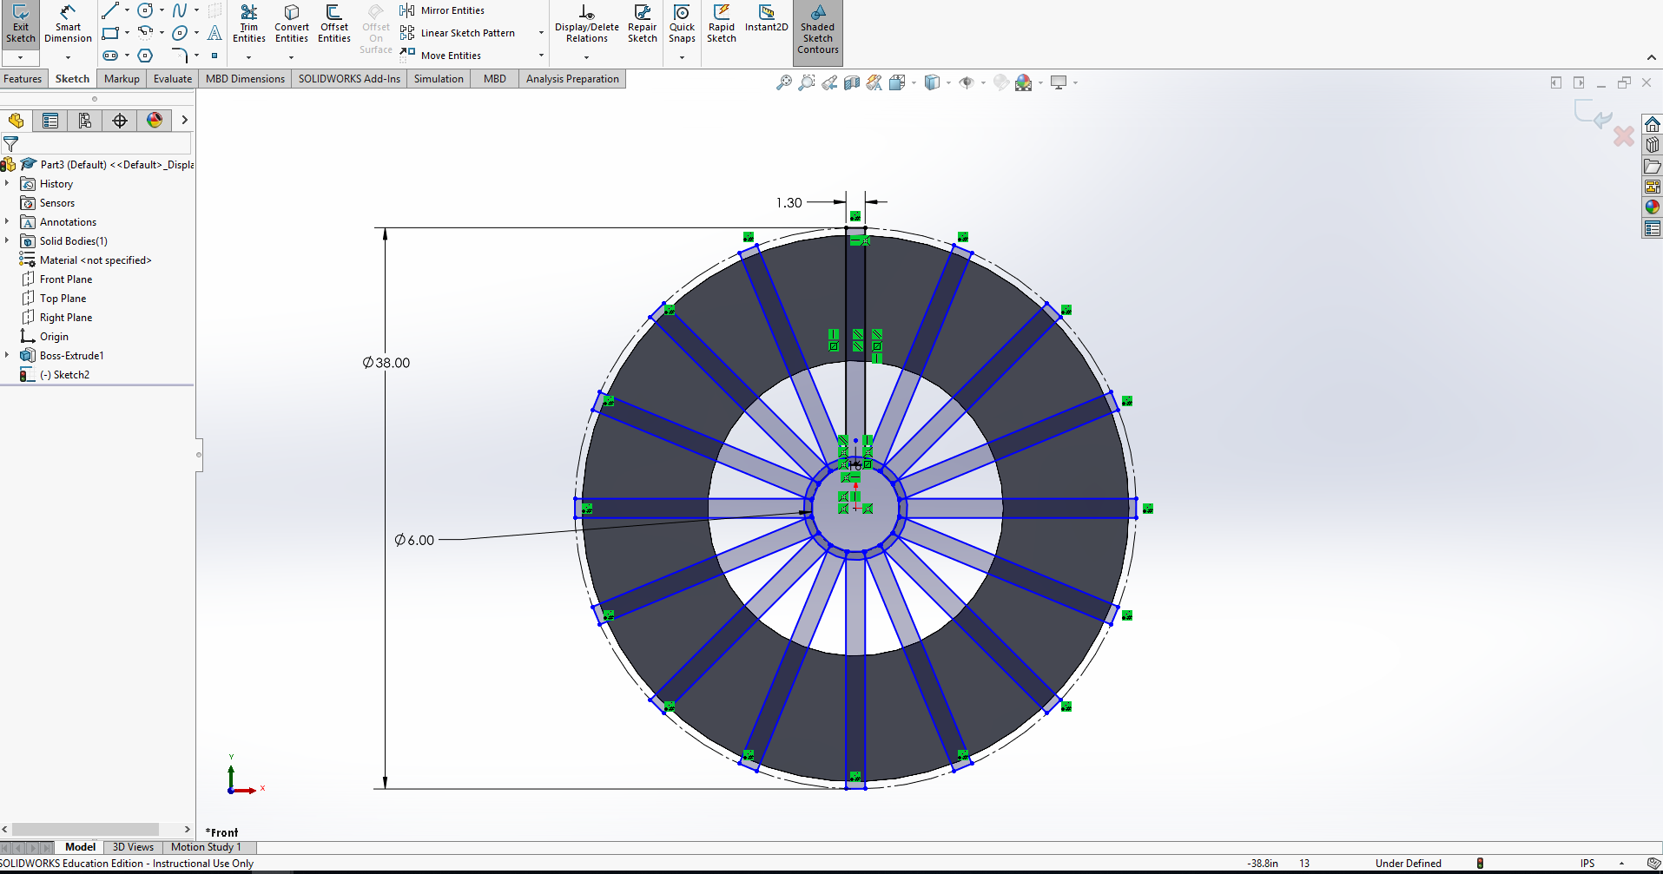
Task: Switch to the Features tab
Action: point(23,78)
